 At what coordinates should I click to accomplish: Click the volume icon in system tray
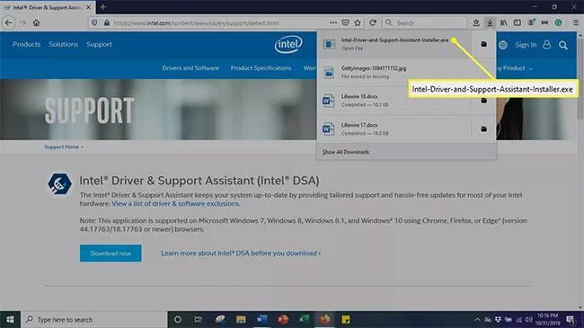(x=528, y=320)
